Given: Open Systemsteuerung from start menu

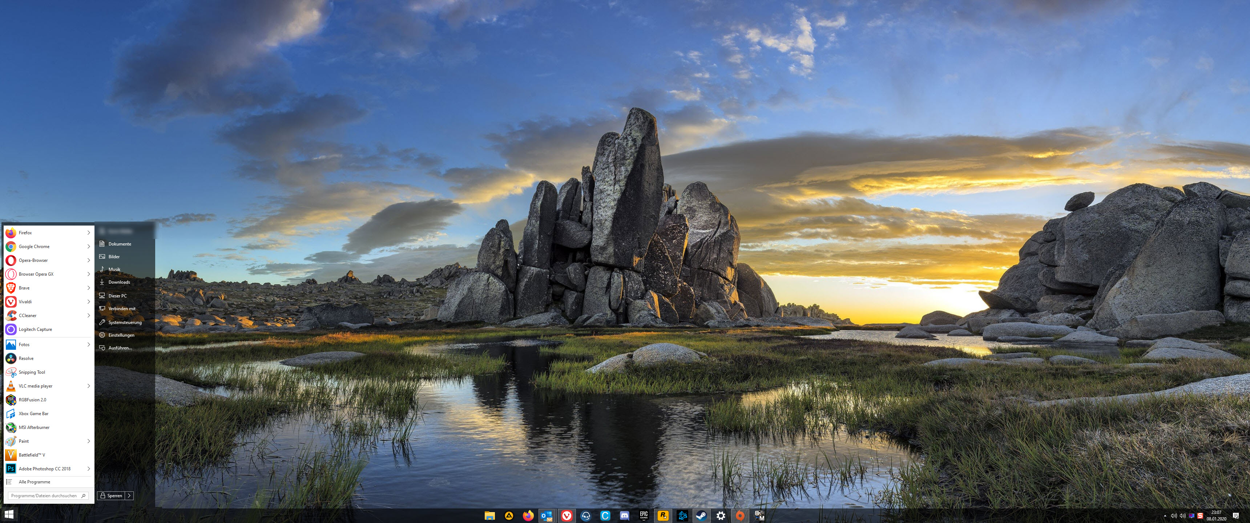Looking at the screenshot, I should coord(125,322).
